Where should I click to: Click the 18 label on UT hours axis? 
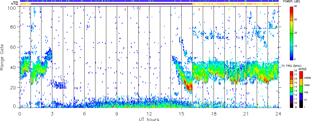coord(214,114)
